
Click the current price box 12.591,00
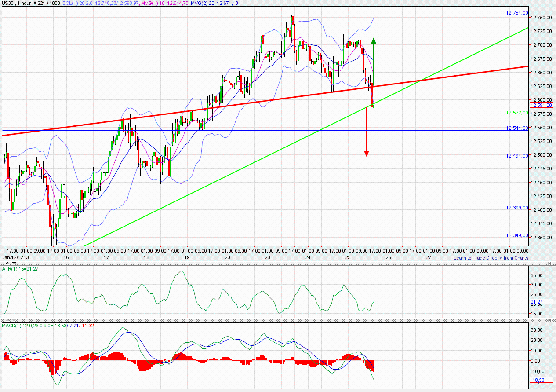[x=541, y=105]
